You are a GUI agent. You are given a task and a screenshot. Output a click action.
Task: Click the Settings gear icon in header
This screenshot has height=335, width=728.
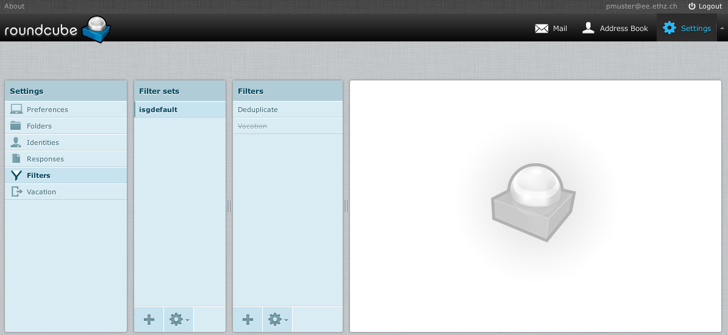pyautogui.click(x=669, y=28)
